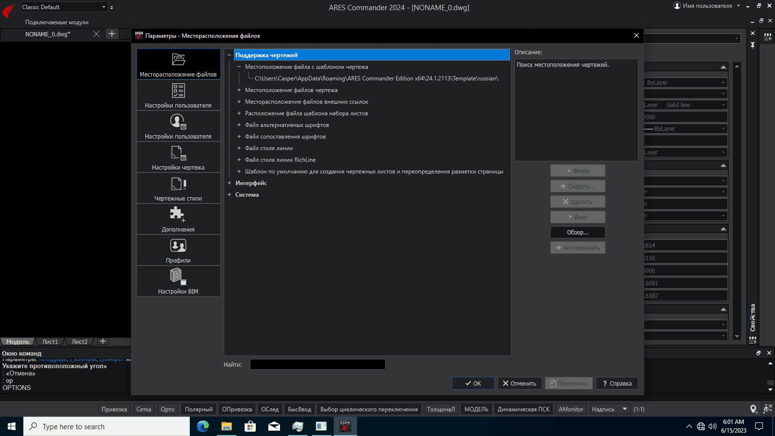
Task: Open the Чертежные стили settings category
Action: click(178, 188)
